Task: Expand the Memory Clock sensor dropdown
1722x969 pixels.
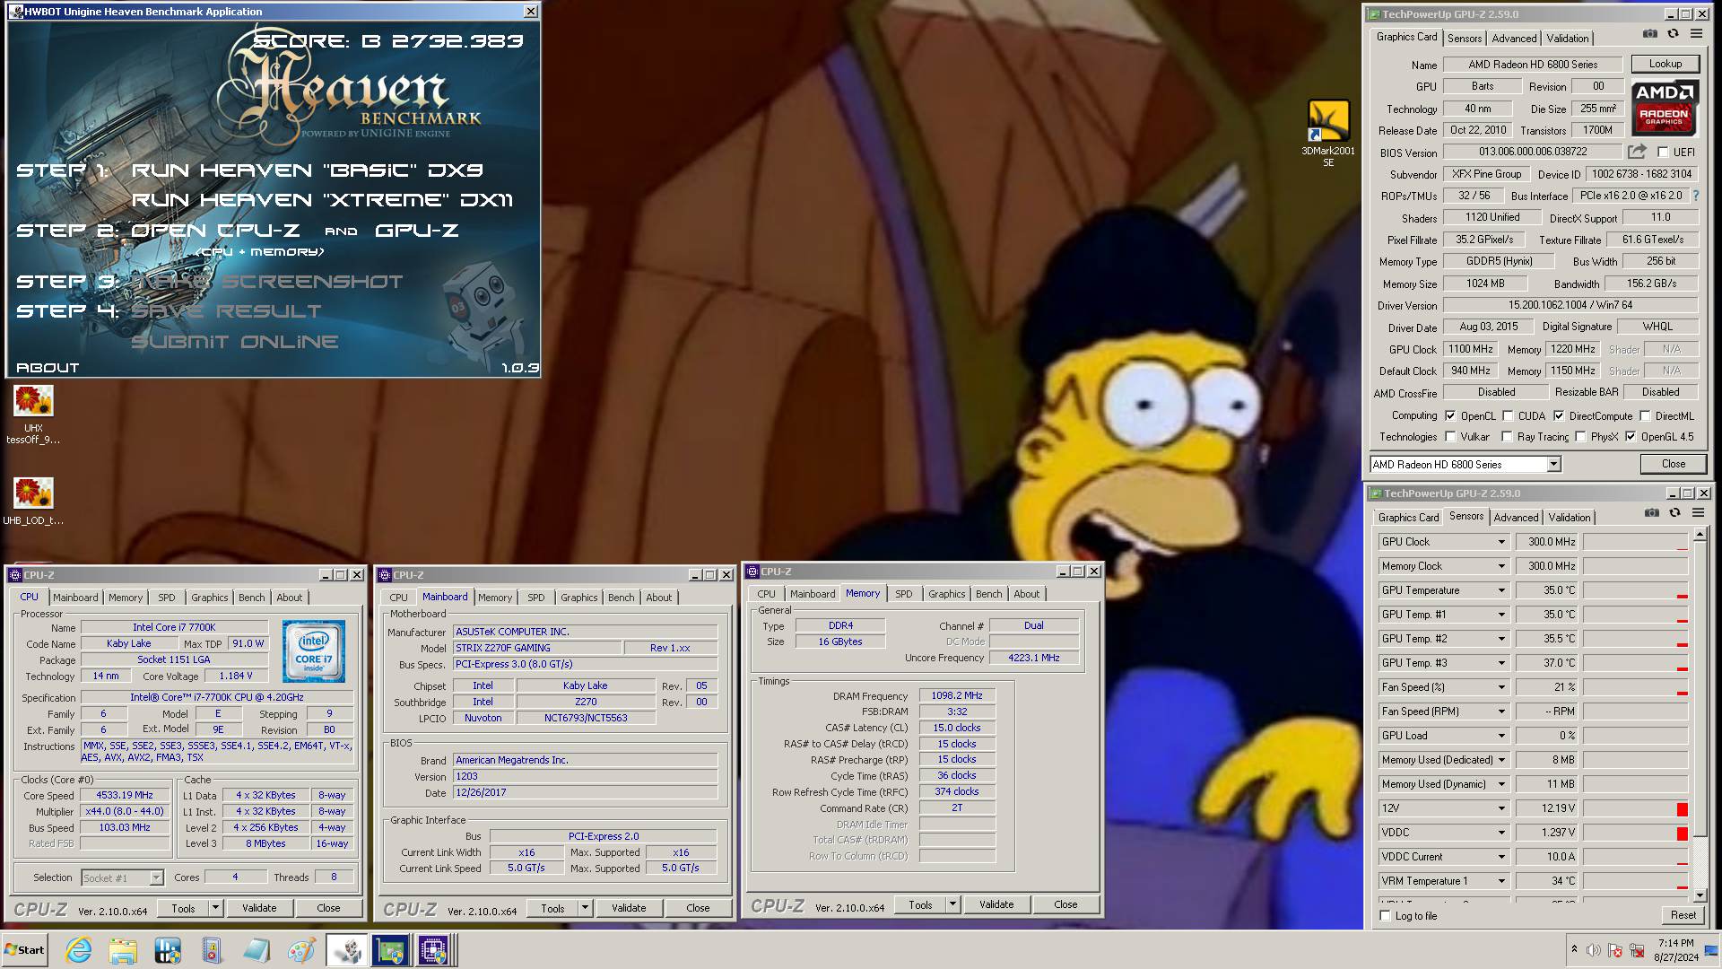Action: pos(1501,566)
